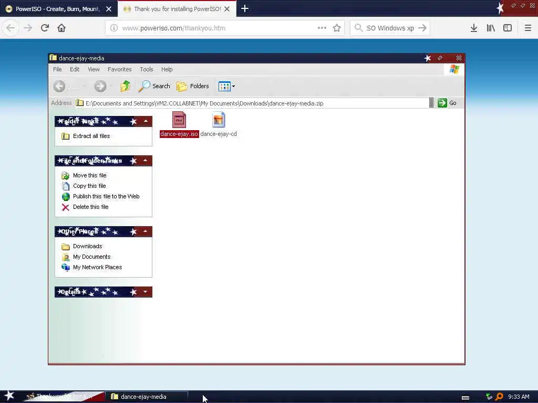Close the Thank you for installing tab

[227, 9]
